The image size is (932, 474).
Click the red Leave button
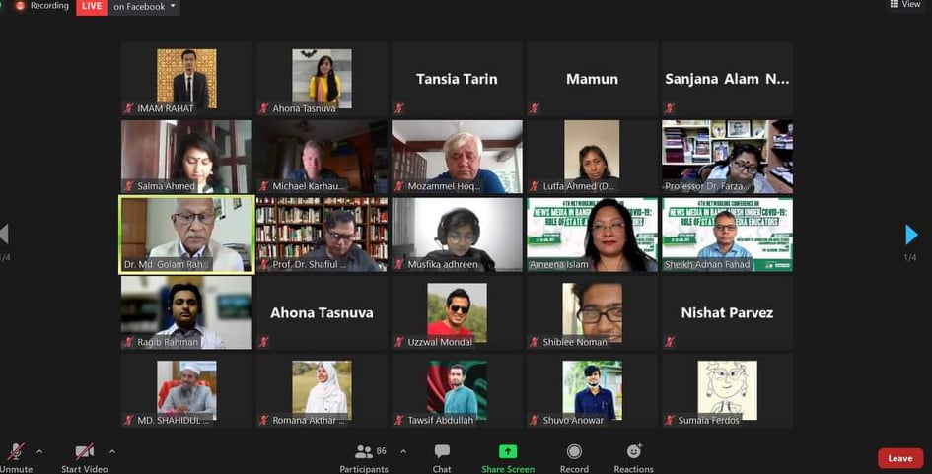click(x=899, y=458)
